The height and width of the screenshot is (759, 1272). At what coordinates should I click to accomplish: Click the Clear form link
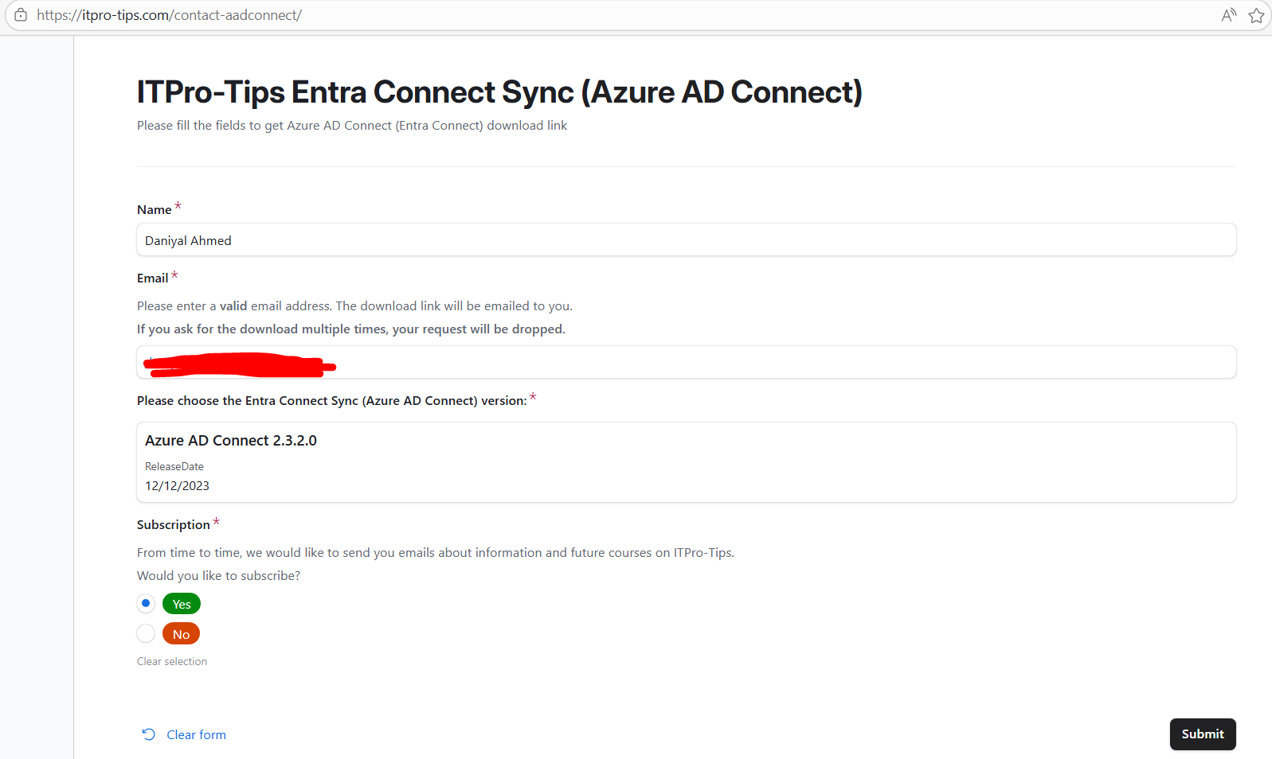point(196,734)
